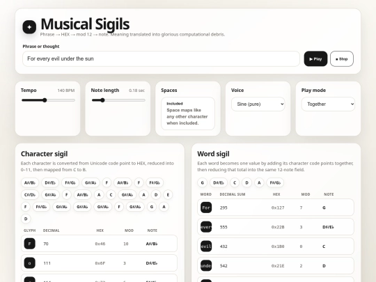This screenshot has height=282, width=376.
Task: Halt playback with the Stop button
Action: click(342, 58)
